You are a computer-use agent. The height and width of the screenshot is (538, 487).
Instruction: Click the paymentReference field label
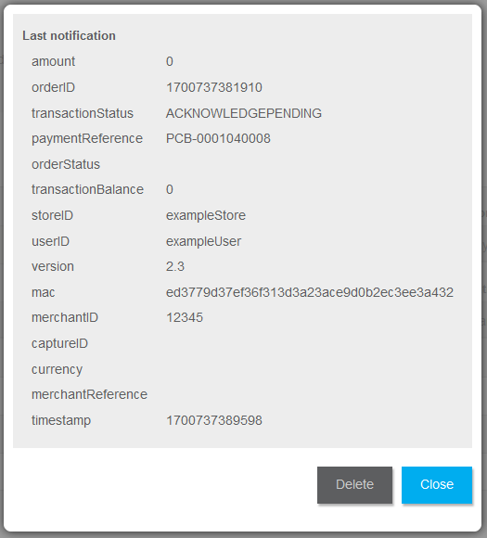point(87,138)
